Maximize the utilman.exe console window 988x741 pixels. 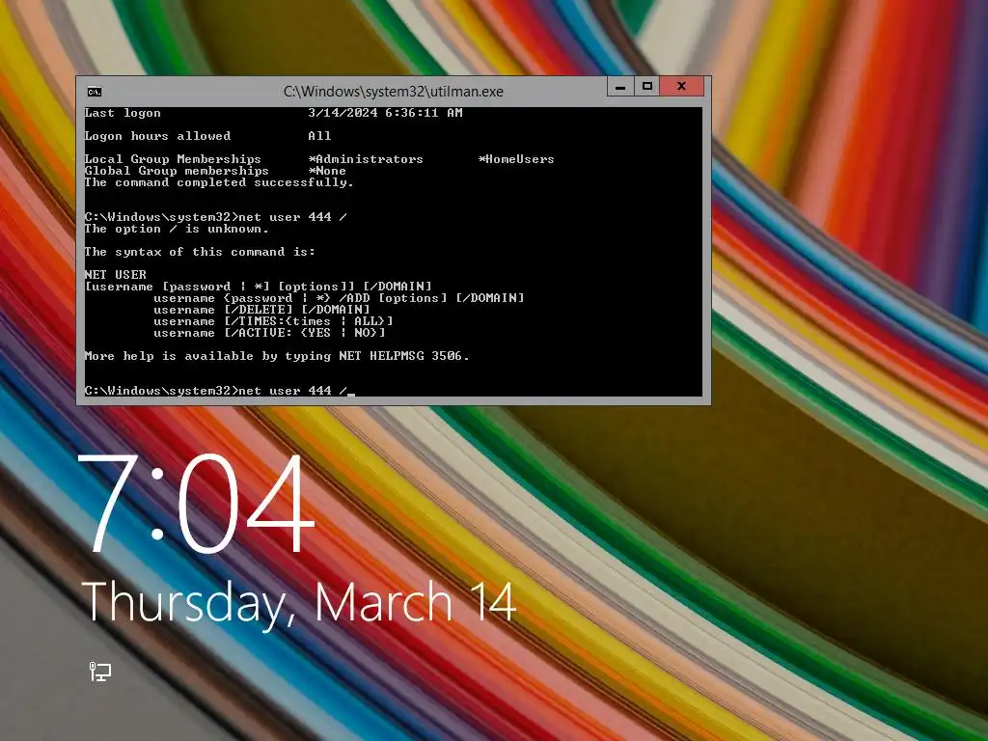point(646,86)
